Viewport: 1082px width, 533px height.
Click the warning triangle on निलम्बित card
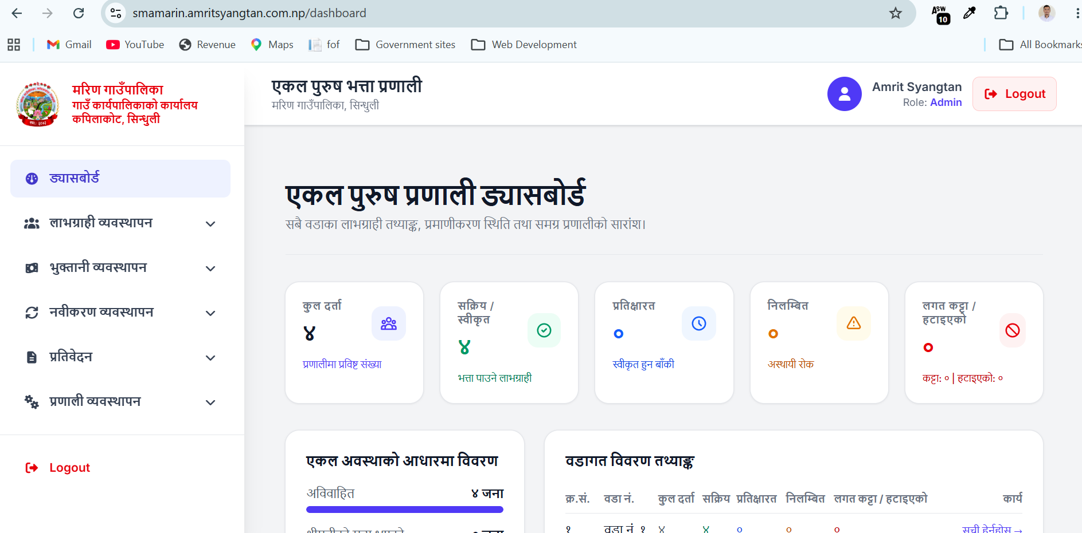click(x=854, y=323)
